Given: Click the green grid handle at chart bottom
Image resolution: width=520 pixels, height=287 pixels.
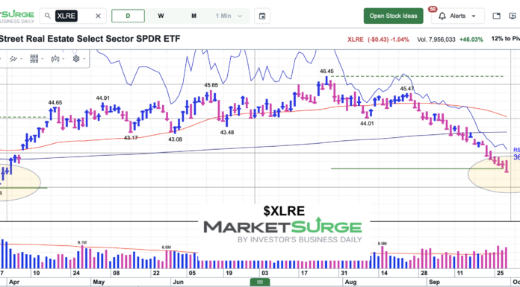Looking at the screenshot, I should (x=260, y=282).
